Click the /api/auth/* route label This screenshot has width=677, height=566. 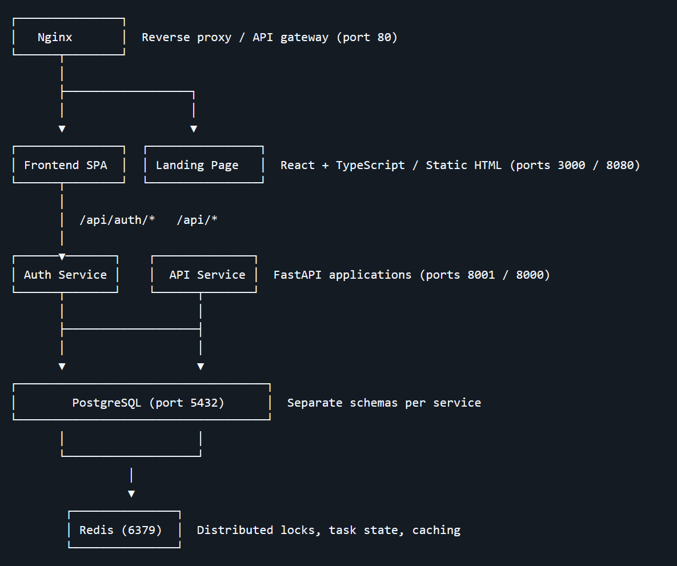117,220
